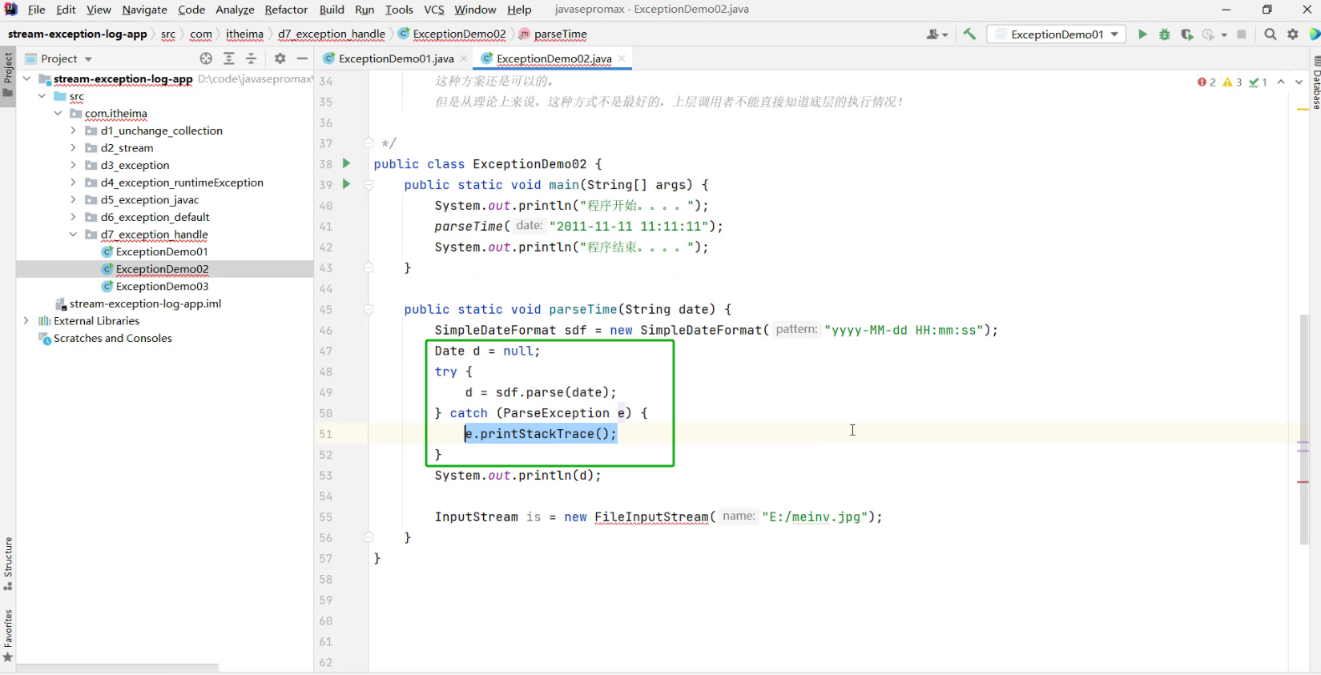This screenshot has height=675, width=1321.
Task: Expand all nodes in Project panel
Action: pos(229,58)
